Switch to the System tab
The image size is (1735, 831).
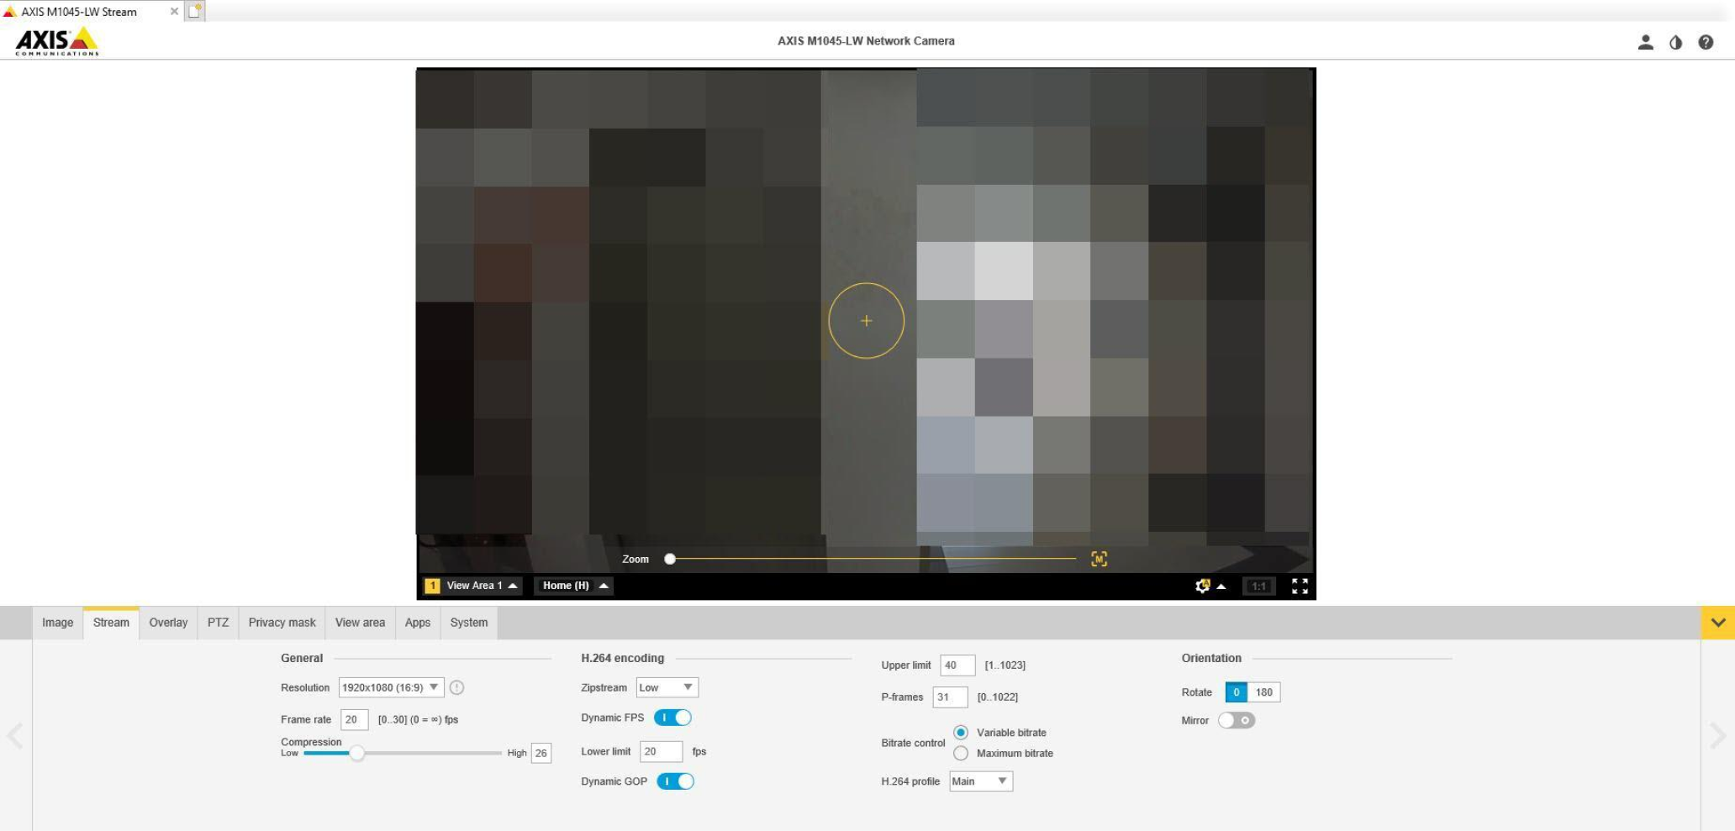pyautogui.click(x=468, y=623)
